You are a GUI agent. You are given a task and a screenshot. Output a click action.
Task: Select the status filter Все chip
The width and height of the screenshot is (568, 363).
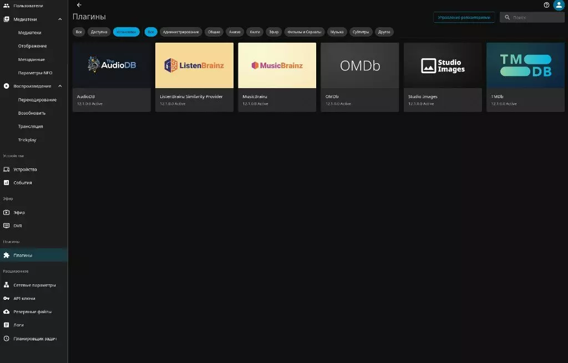[79, 32]
